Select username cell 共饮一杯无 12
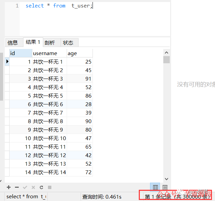The width and height of the screenshot is (215, 201). (49, 155)
